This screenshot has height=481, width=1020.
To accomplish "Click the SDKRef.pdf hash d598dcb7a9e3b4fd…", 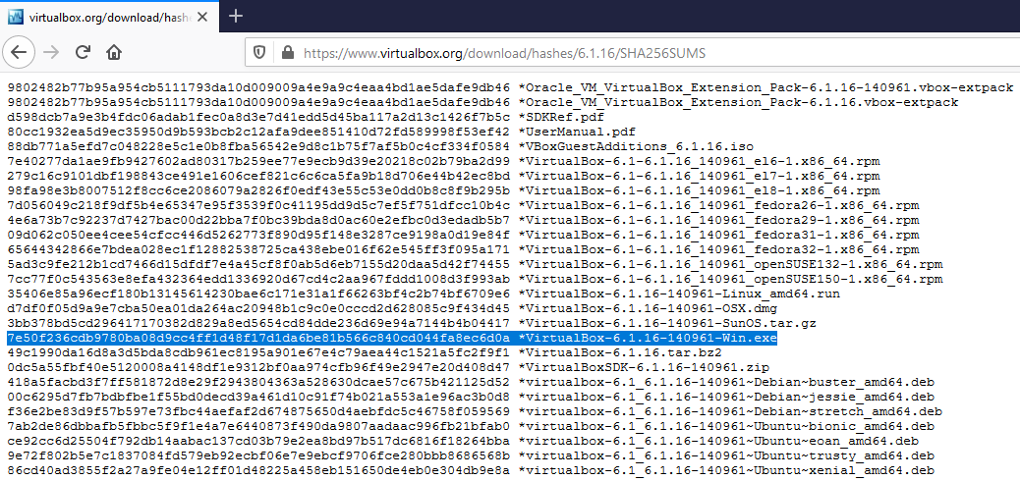I will point(258,117).
